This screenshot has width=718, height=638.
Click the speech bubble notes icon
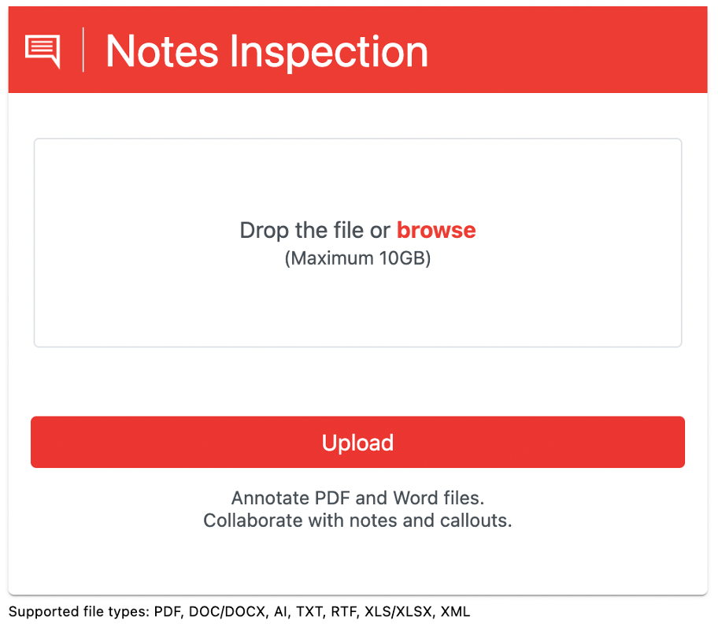coord(43,50)
